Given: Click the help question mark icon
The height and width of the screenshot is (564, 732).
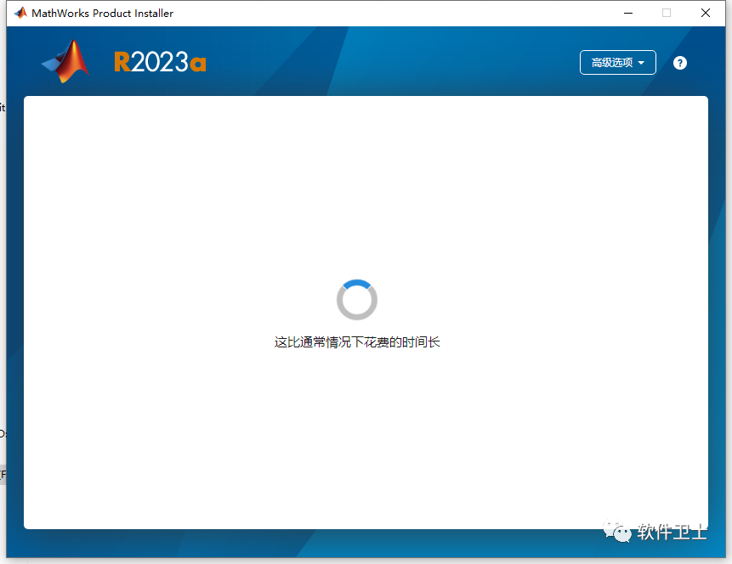Looking at the screenshot, I should pyautogui.click(x=680, y=63).
